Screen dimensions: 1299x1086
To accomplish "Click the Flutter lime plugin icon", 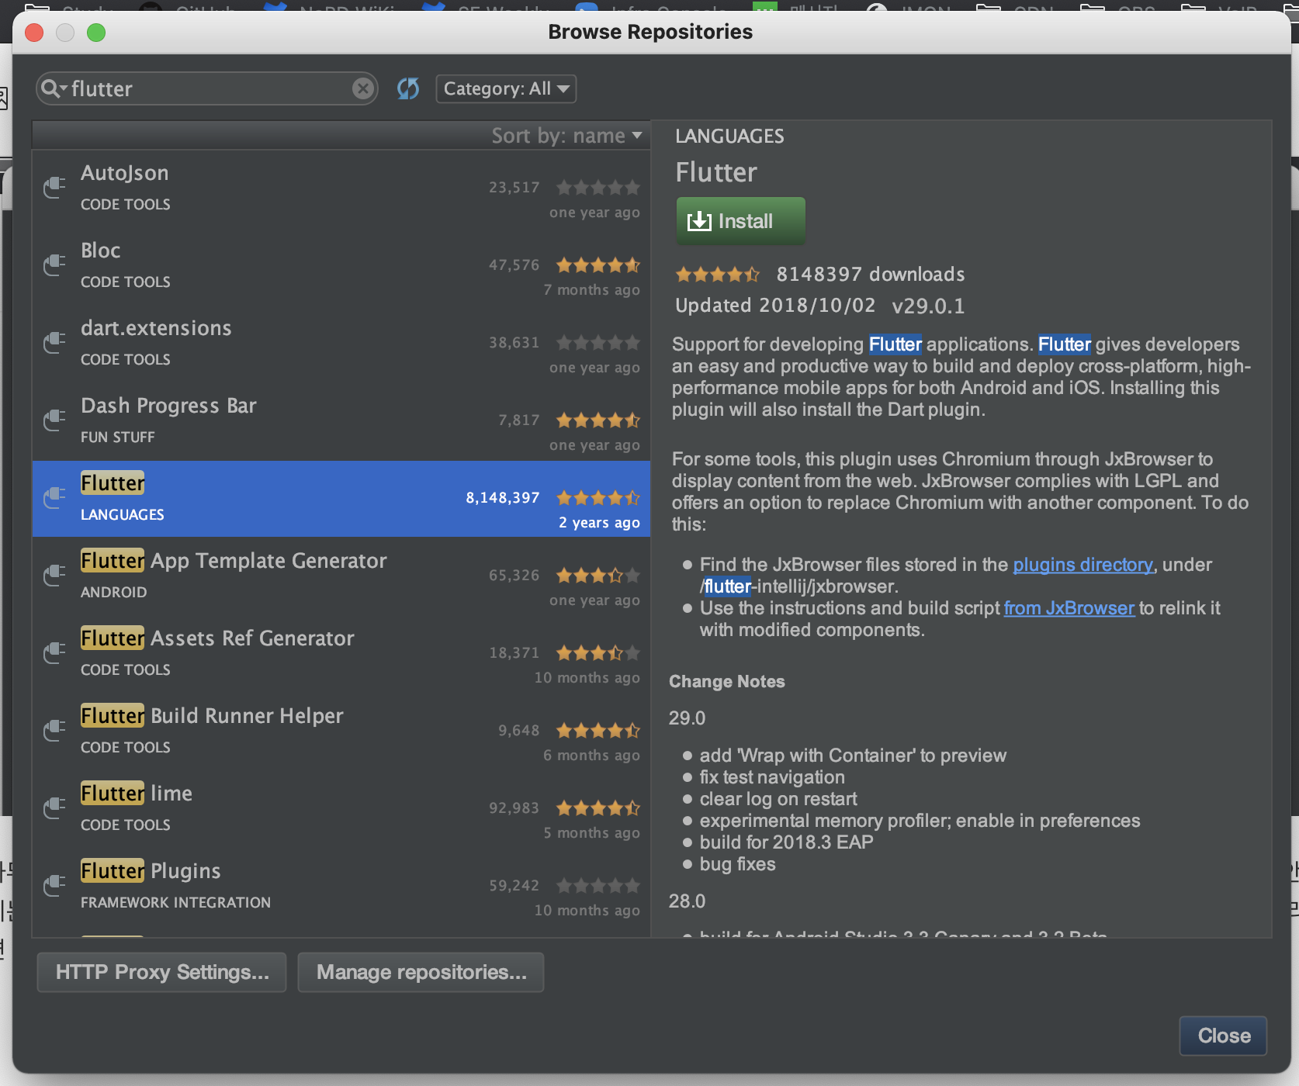I will click(x=54, y=808).
